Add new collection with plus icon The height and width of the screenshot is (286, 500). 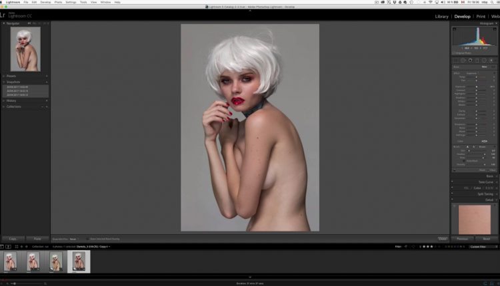coord(47,106)
